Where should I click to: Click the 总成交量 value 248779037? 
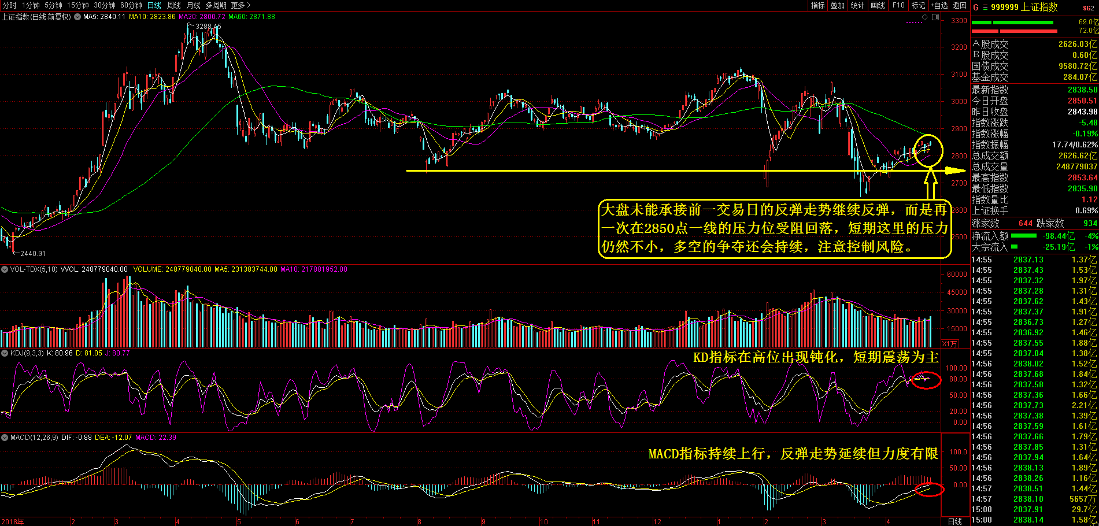coord(1076,166)
